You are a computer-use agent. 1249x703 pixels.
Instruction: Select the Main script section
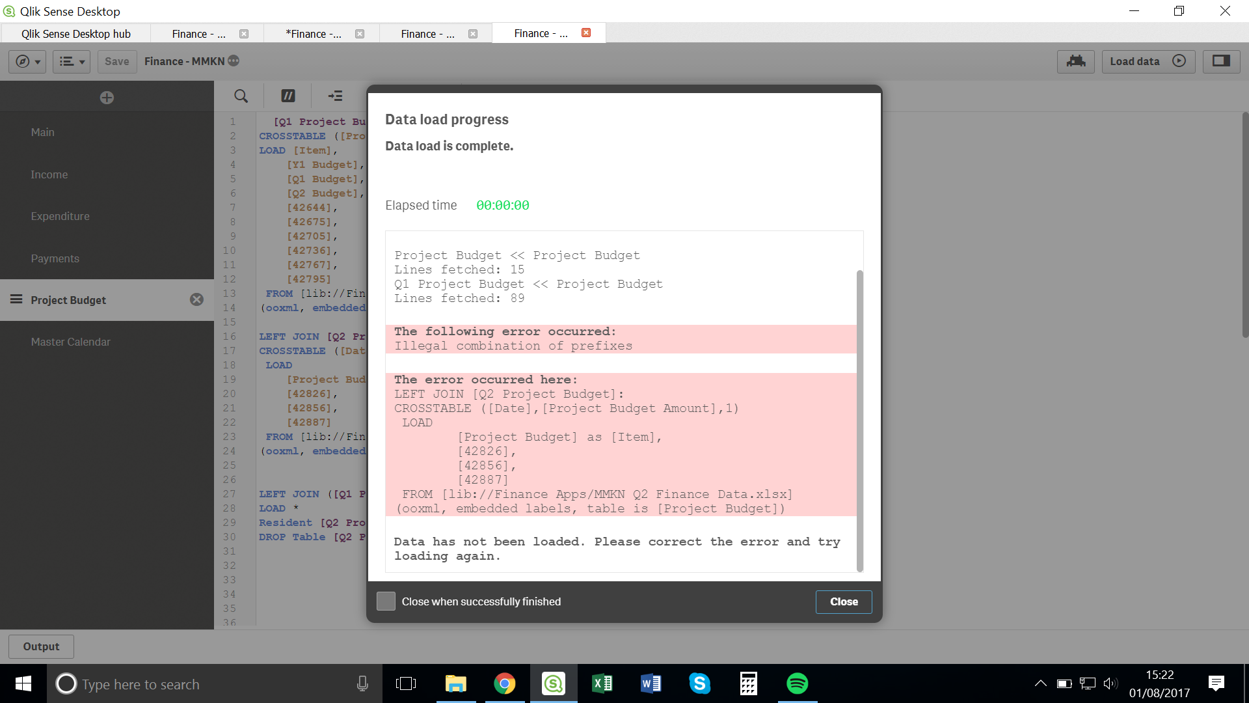click(x=107, y=132)
